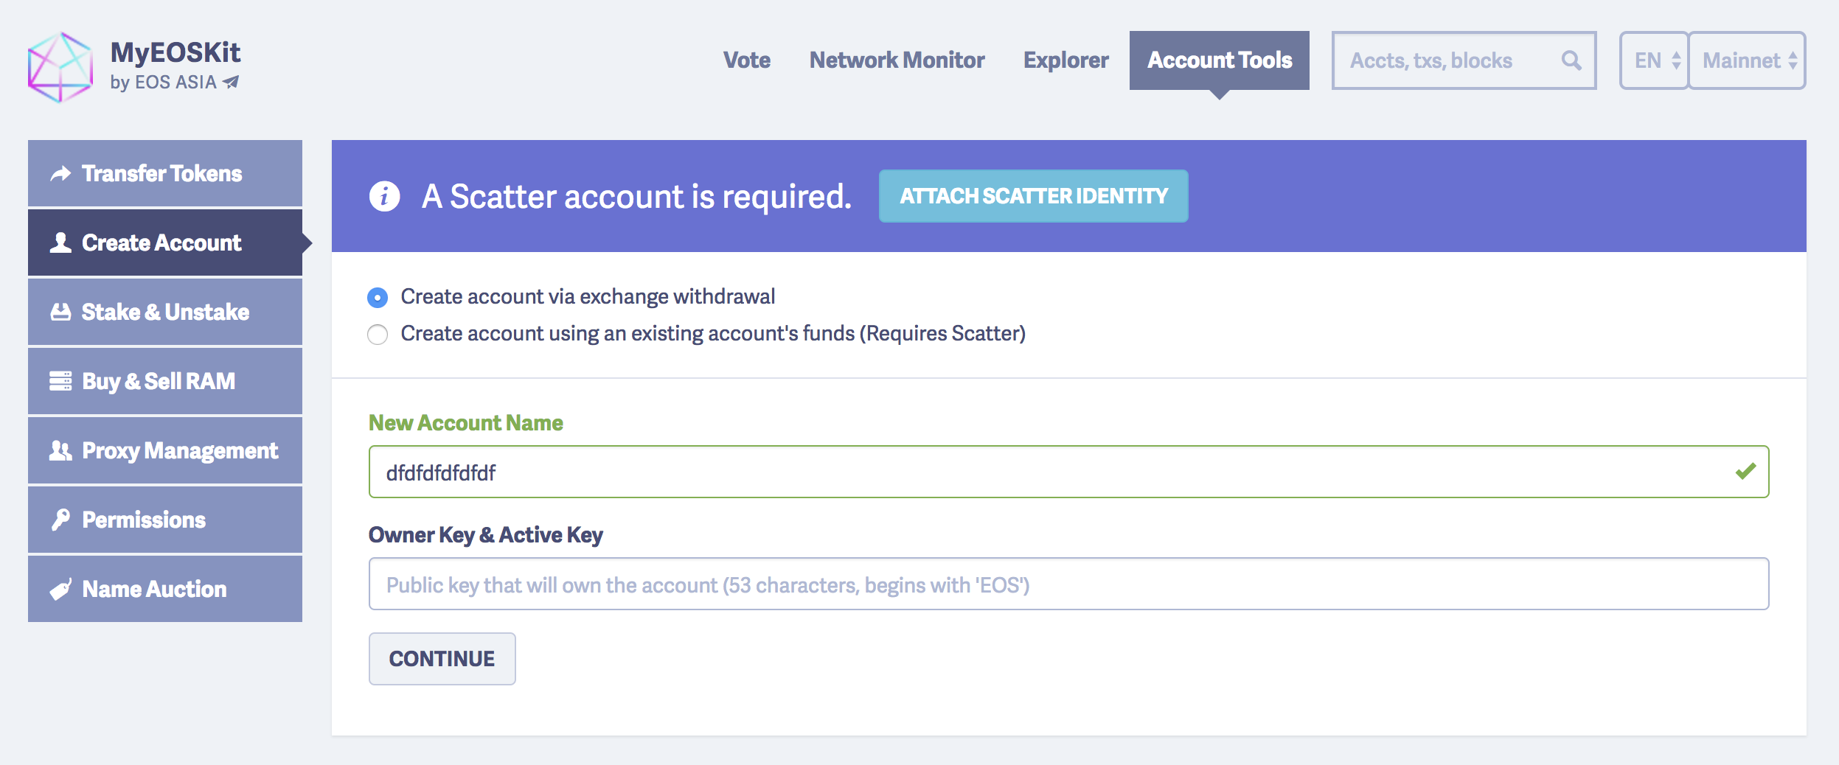Click the Buy & Sell RAM icon
Viewport: 1839px width, 765px height.
[60, 381]
